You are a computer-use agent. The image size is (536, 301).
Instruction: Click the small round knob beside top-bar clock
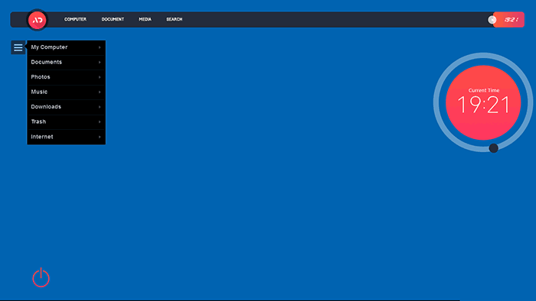[x=492, y=20]
